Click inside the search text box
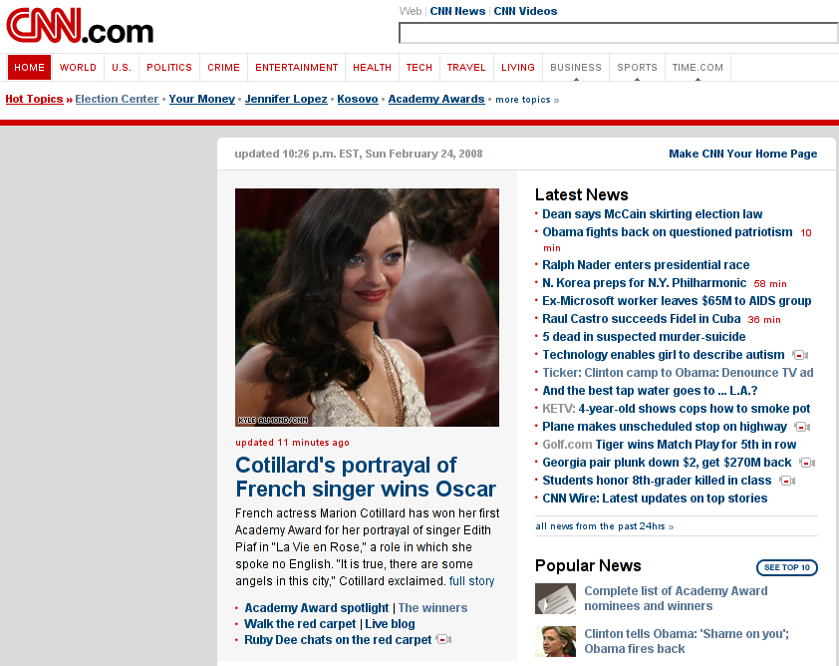Viewport: 839px width, 666px height. coord(618,33)
